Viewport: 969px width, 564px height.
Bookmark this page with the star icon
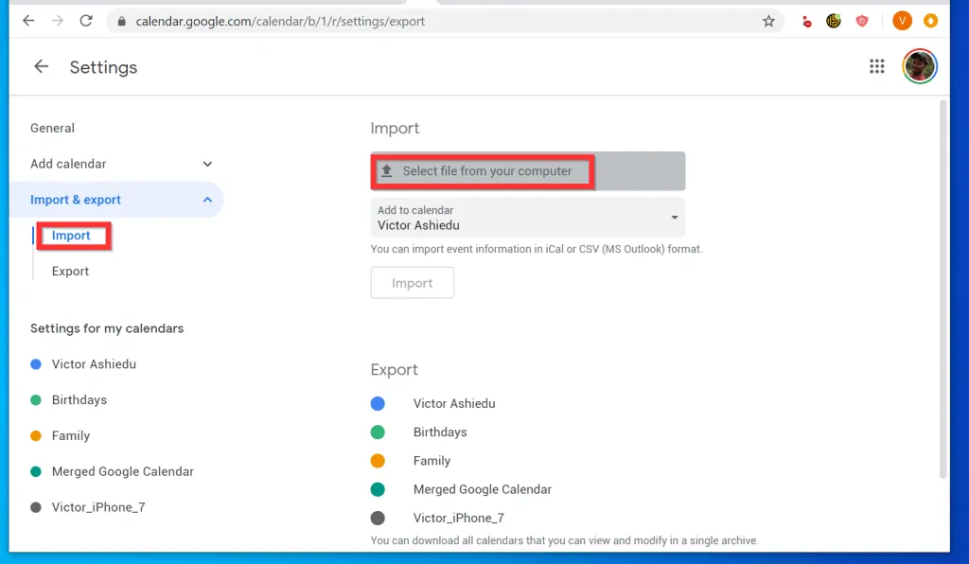click(x=768, y=21)
